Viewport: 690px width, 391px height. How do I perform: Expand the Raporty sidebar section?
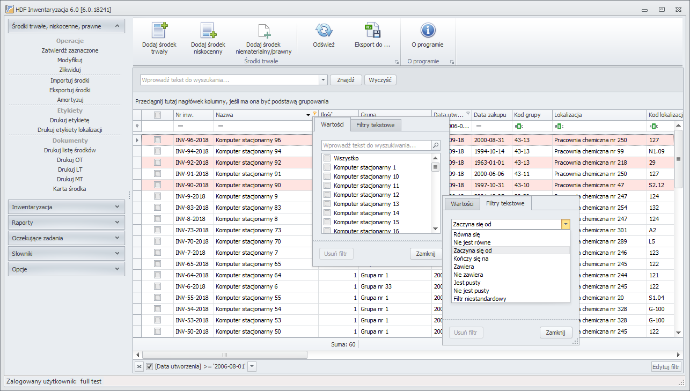[67, 223]
